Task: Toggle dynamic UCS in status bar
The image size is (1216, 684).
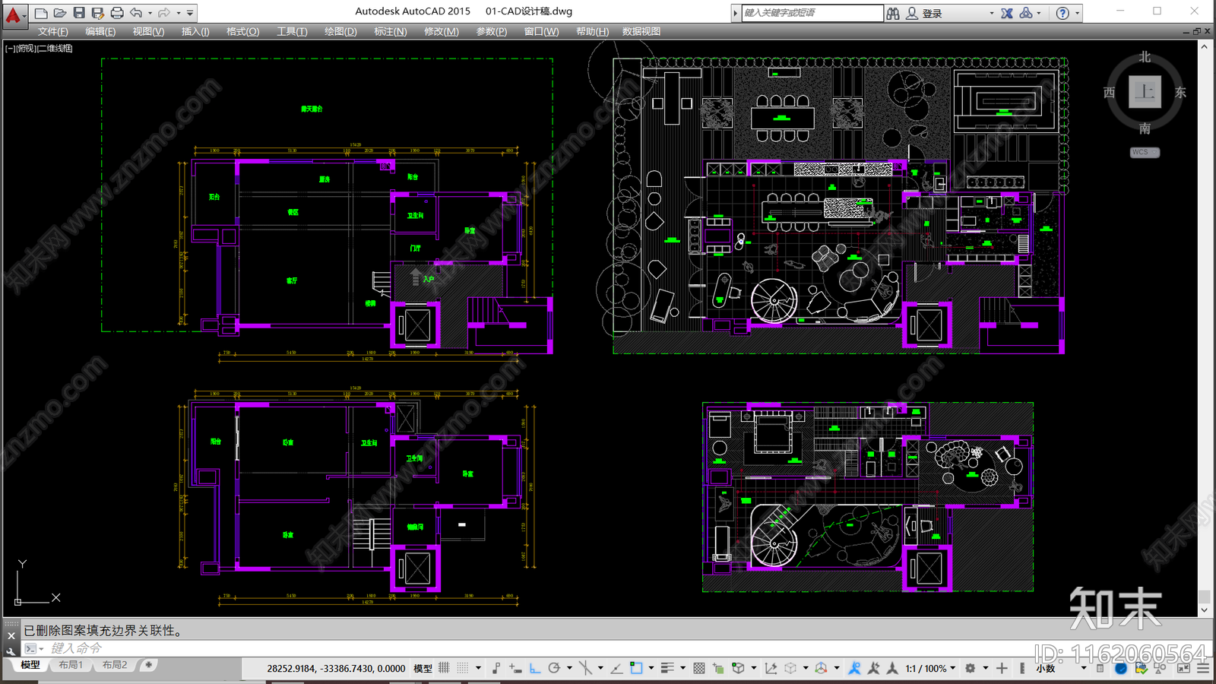Action: pos(771,668)
